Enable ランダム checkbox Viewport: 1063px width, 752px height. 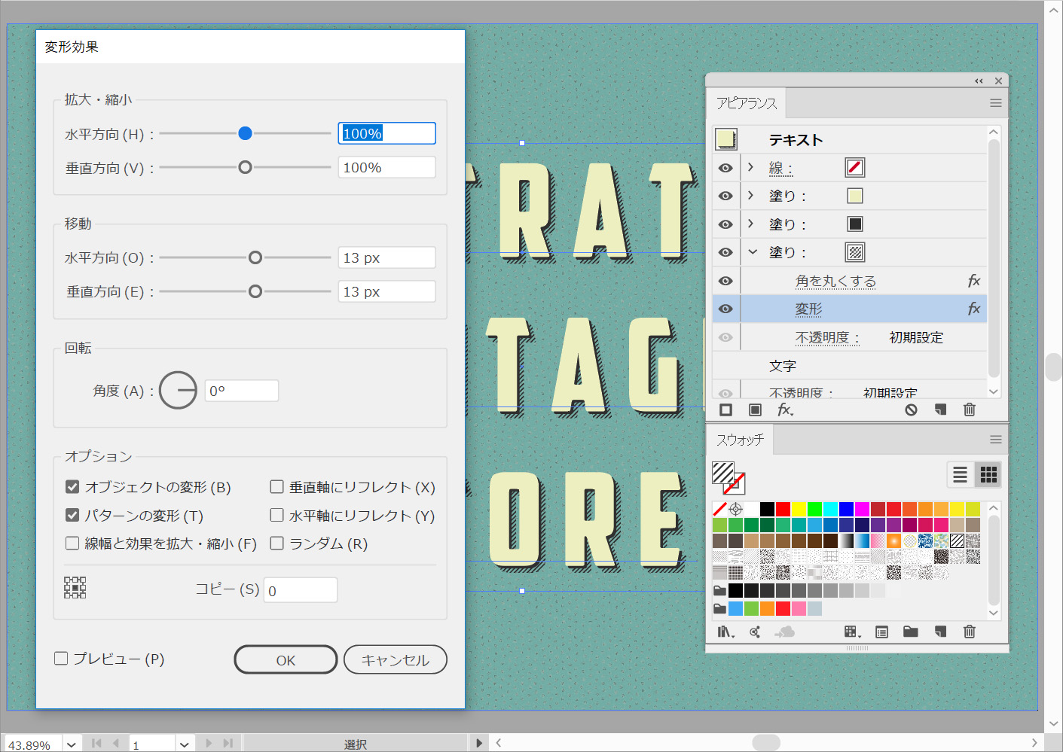click(277, 543)
